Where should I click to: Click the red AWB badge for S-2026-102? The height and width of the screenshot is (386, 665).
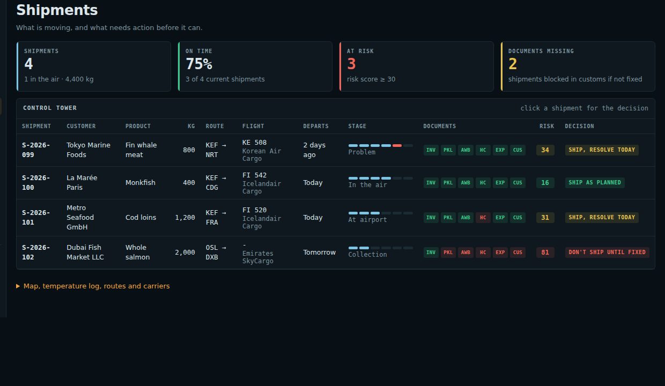tap(465, 253)
